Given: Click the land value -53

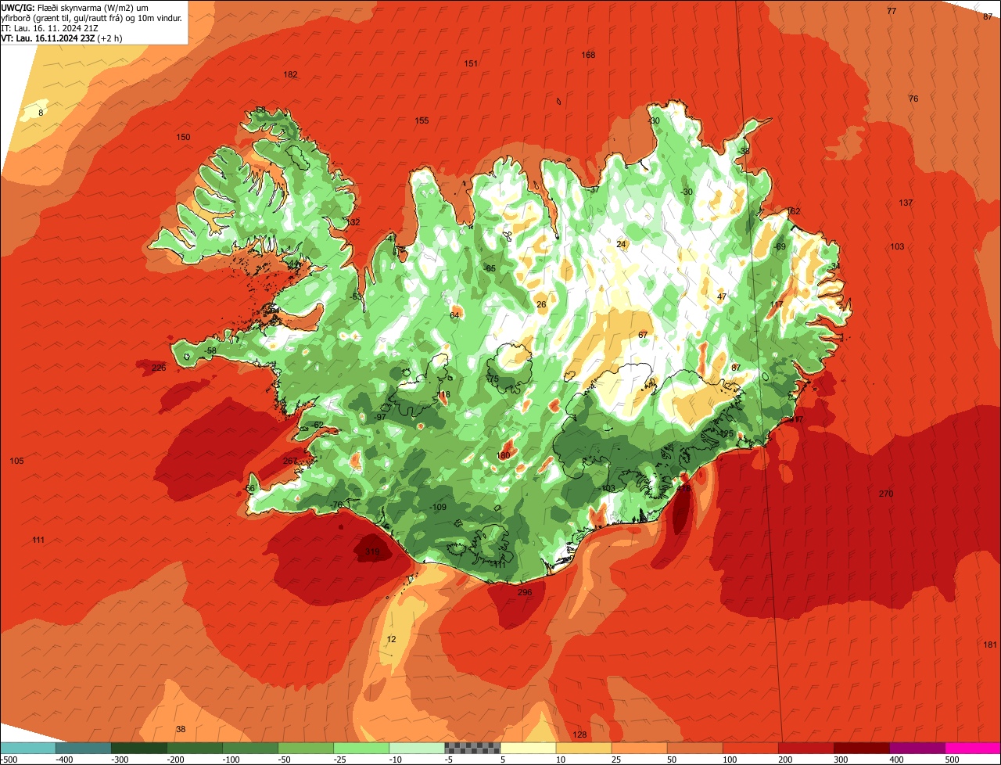Looking at the screenshot, I should tap(357, 296).
